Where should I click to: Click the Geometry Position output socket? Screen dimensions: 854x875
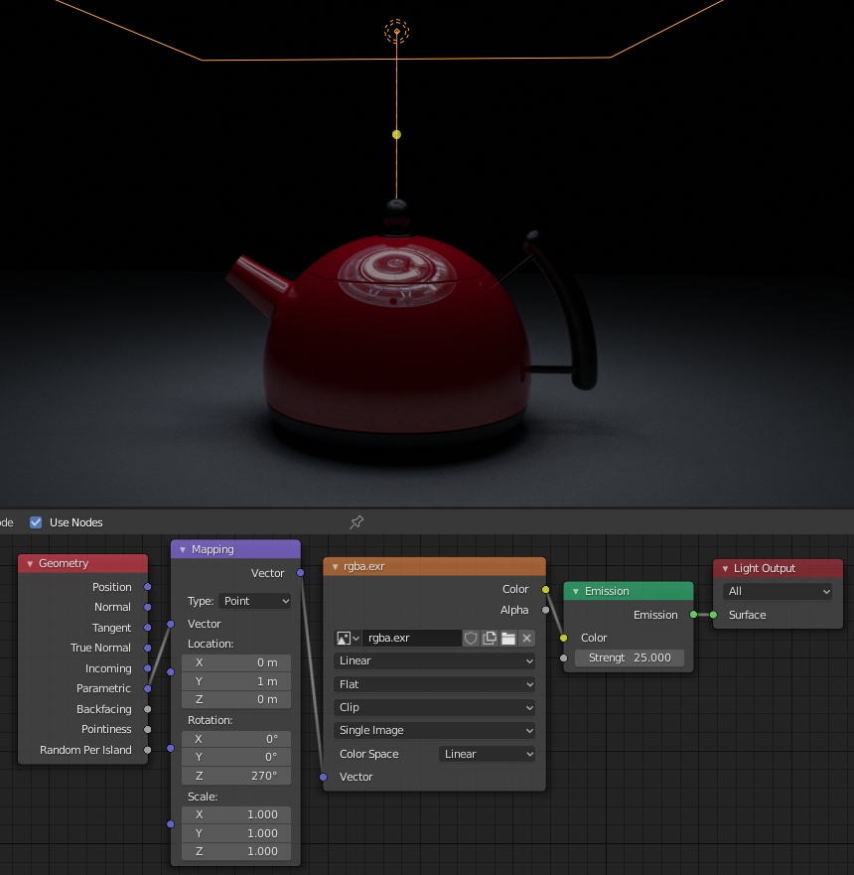[x=148, y=587]
